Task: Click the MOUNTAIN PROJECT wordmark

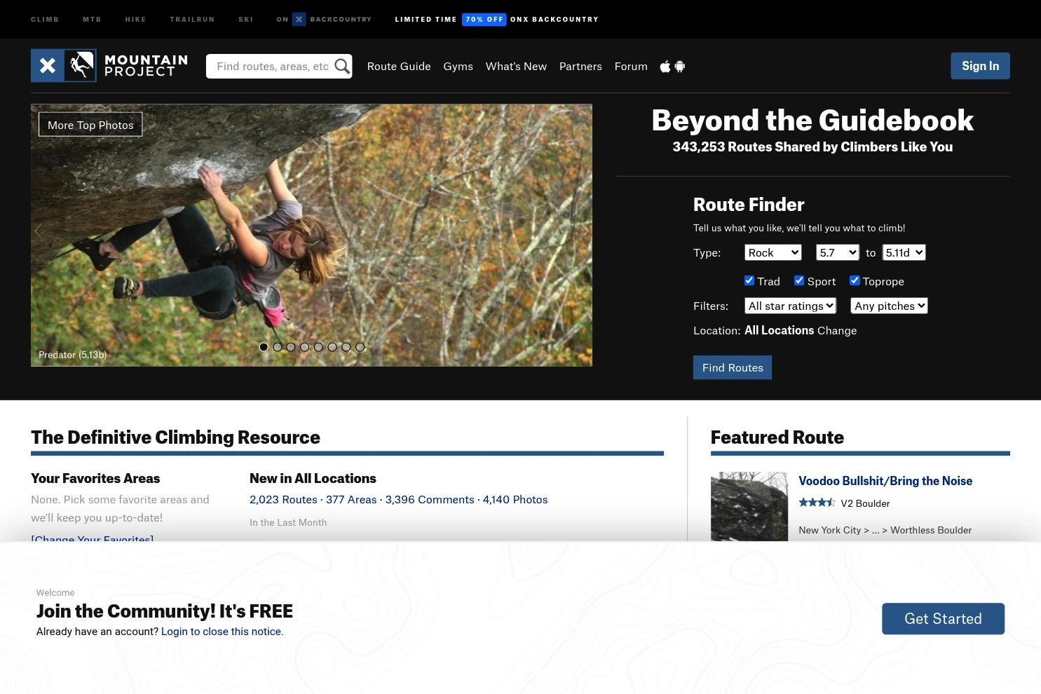Action: 146,65
